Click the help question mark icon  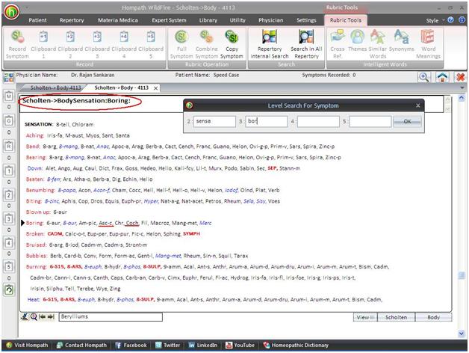pos(451,20)
